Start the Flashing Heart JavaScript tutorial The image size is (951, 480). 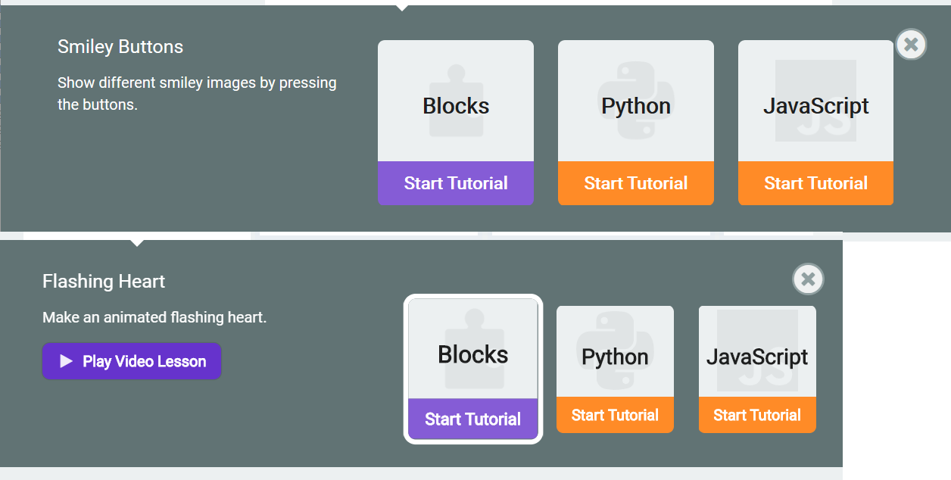tap(757, 415)
